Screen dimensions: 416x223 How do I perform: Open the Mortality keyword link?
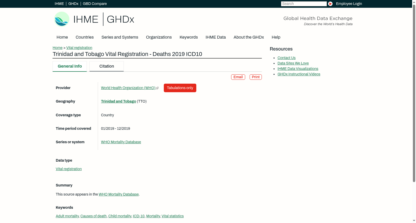(x=153, y=216)
